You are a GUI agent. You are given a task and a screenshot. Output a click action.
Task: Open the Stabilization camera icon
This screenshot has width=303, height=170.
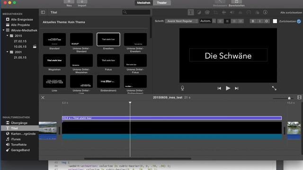tap(224, 12)
